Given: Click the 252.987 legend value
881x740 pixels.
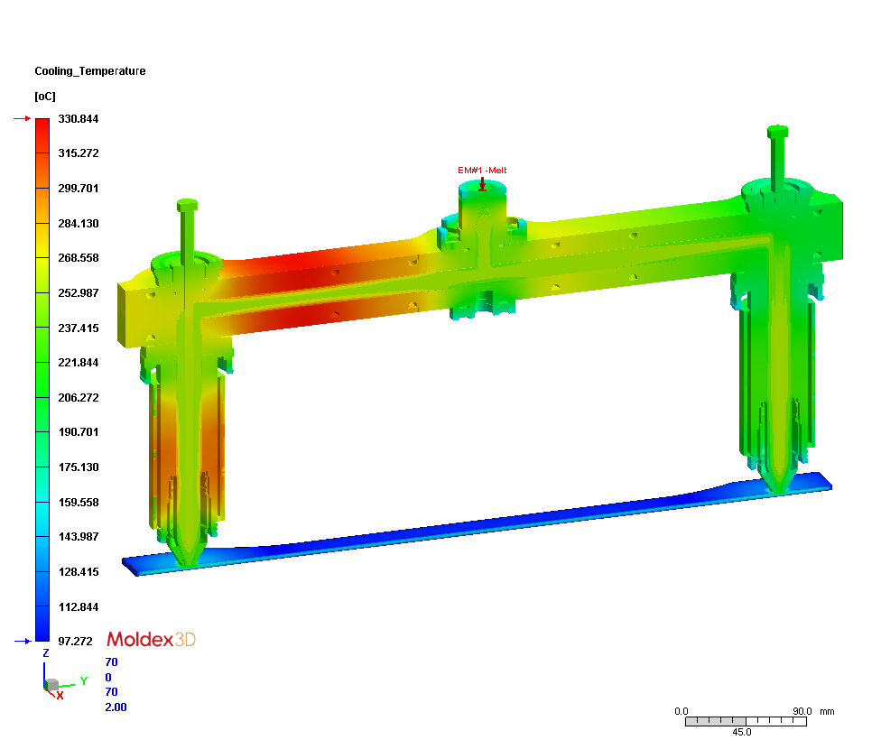Looking at the screenshot, I should point(79,293).
